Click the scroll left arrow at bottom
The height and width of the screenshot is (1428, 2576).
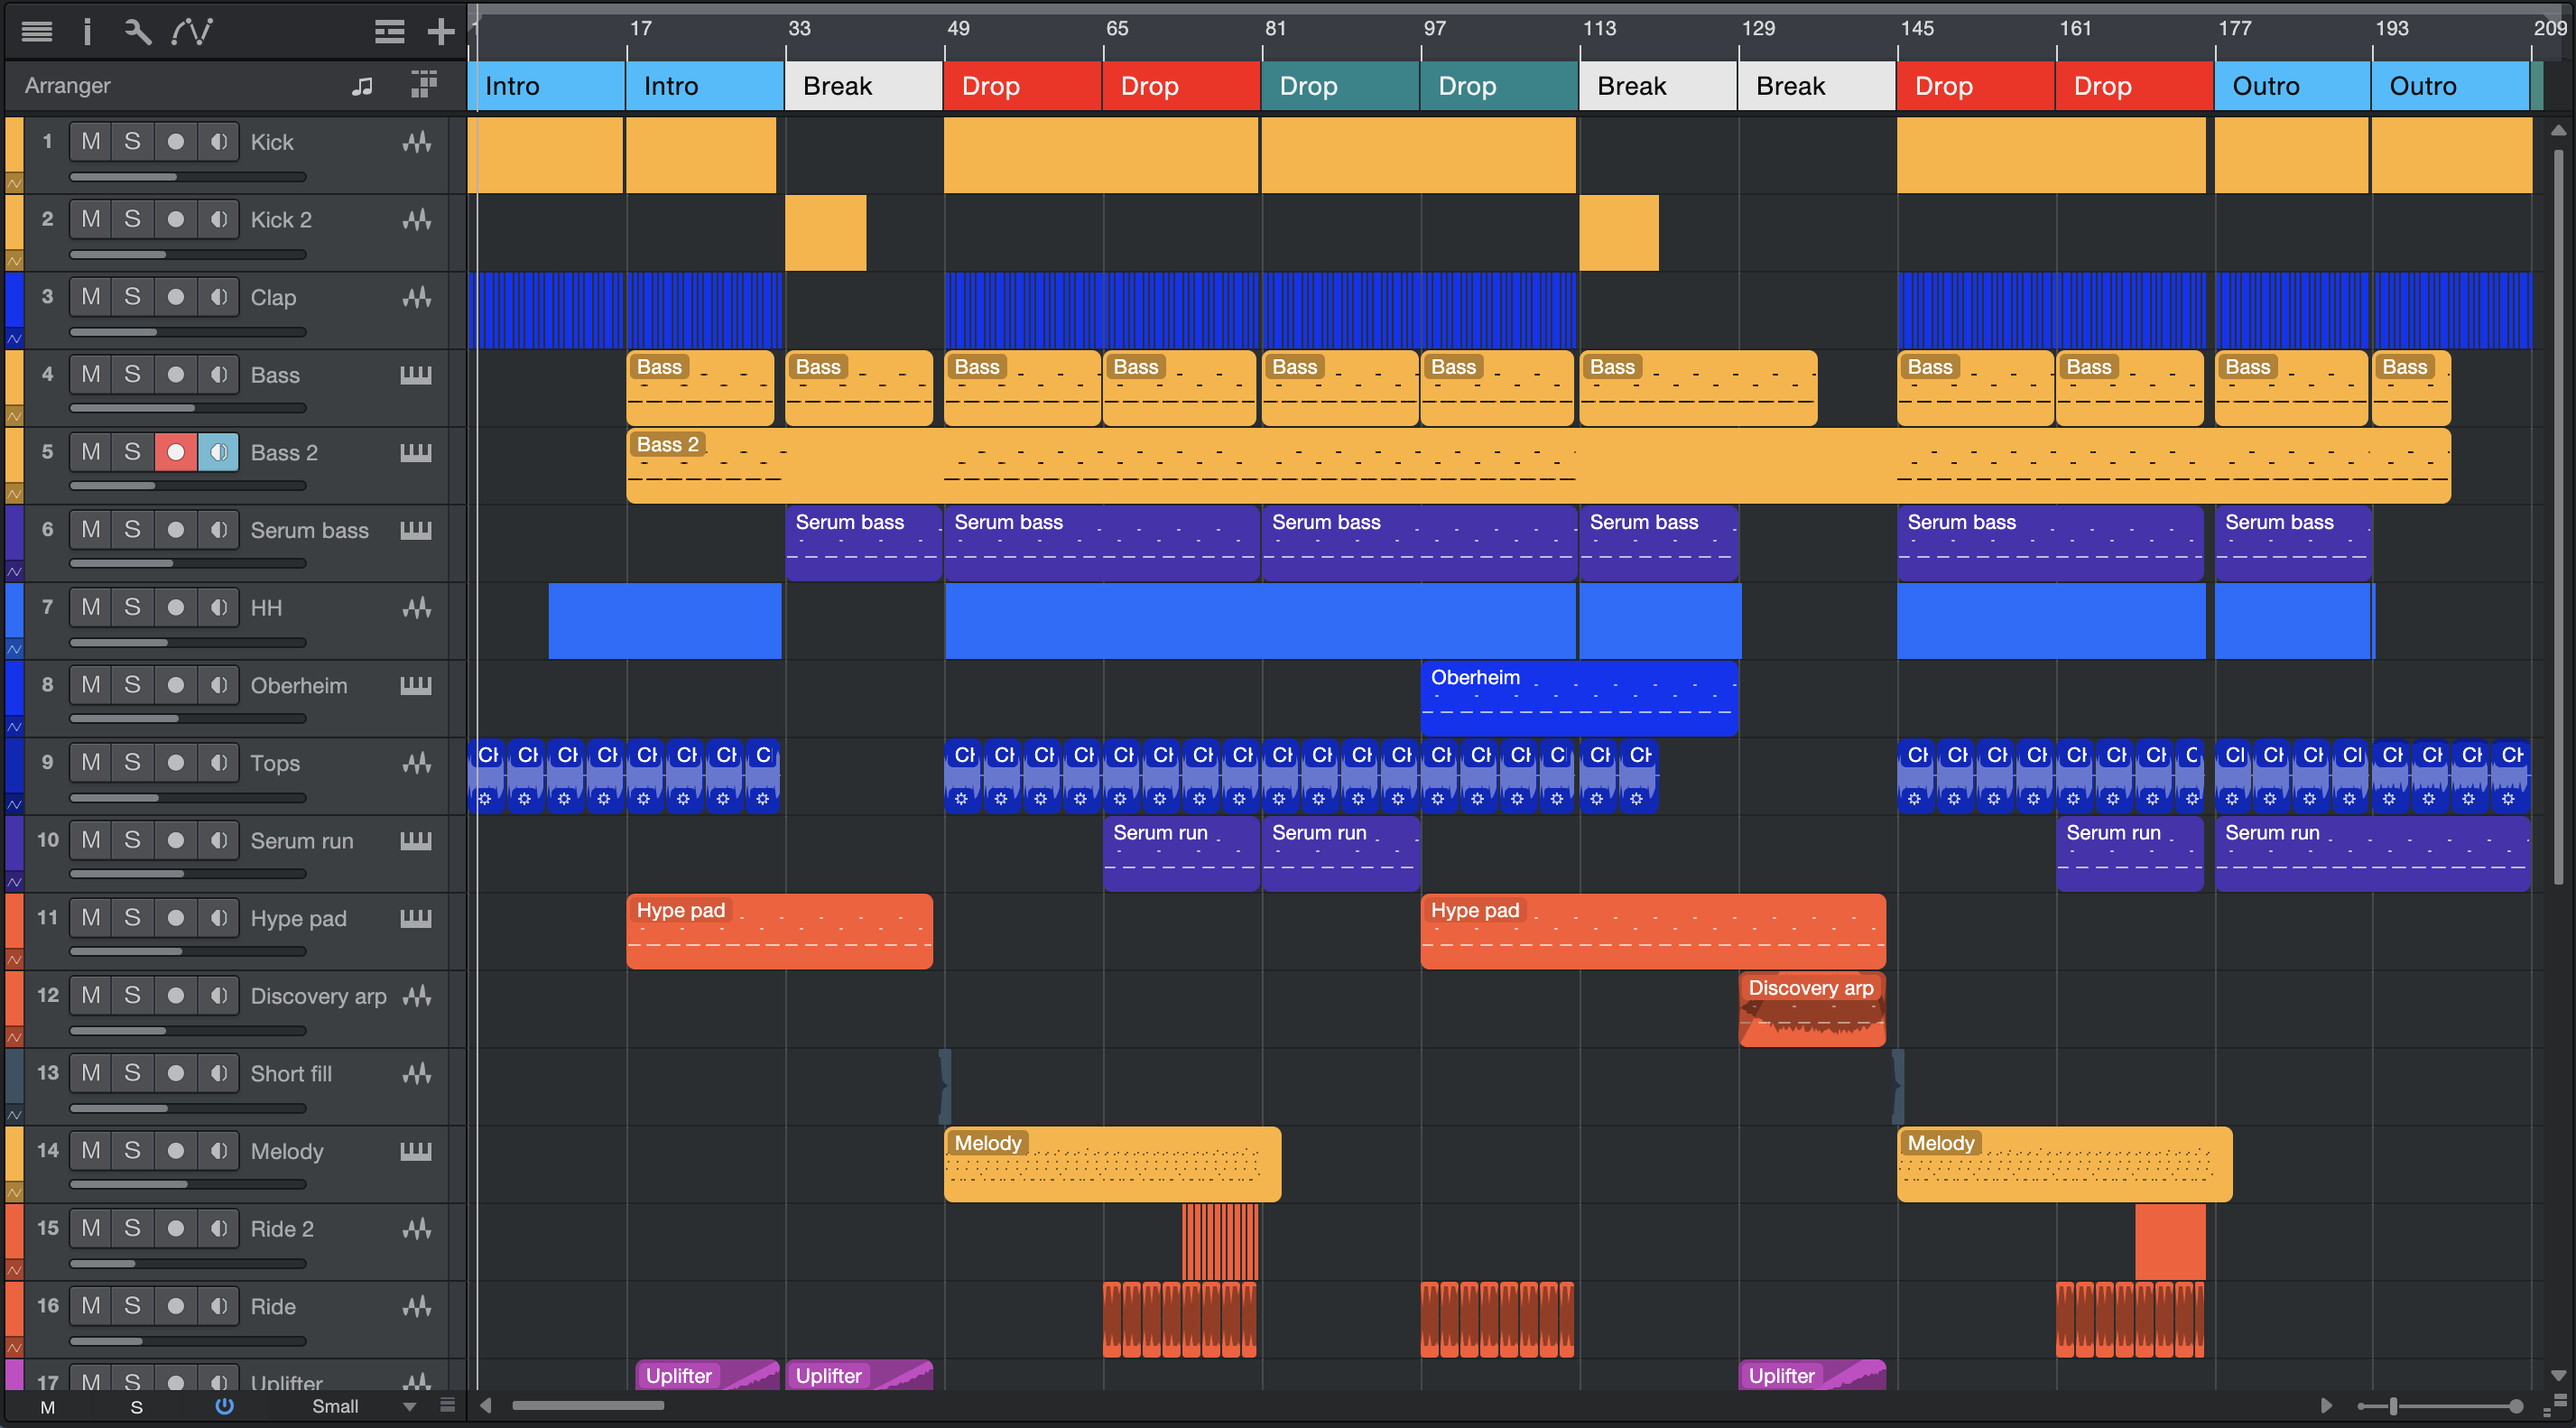tap(485, 1405)
